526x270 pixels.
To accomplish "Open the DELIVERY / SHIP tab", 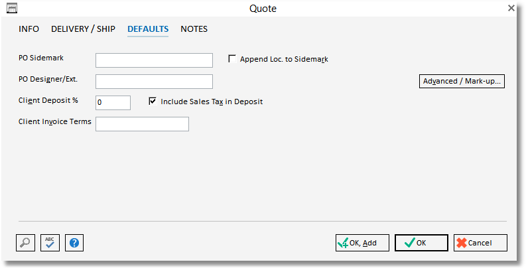I will point(83,29).
